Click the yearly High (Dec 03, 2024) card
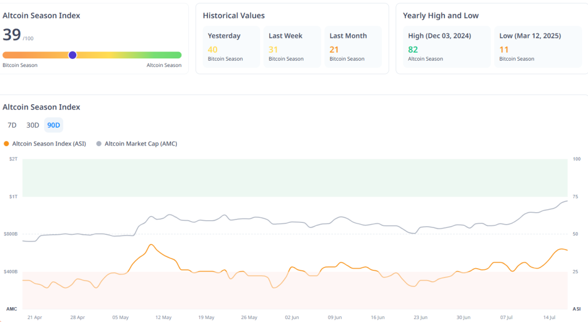The width and height of the screenshot is (588, 322). tap(446, 46)
